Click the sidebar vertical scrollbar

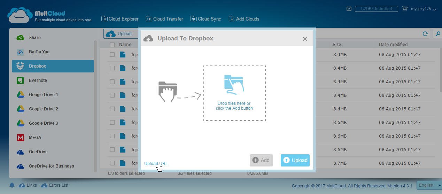(x=95, y=106)
